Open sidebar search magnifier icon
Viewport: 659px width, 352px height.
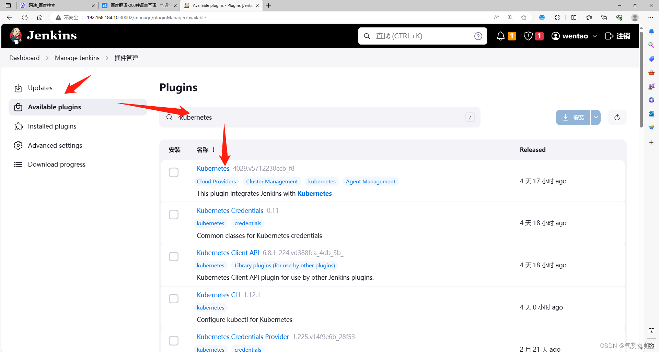point(651,45)
